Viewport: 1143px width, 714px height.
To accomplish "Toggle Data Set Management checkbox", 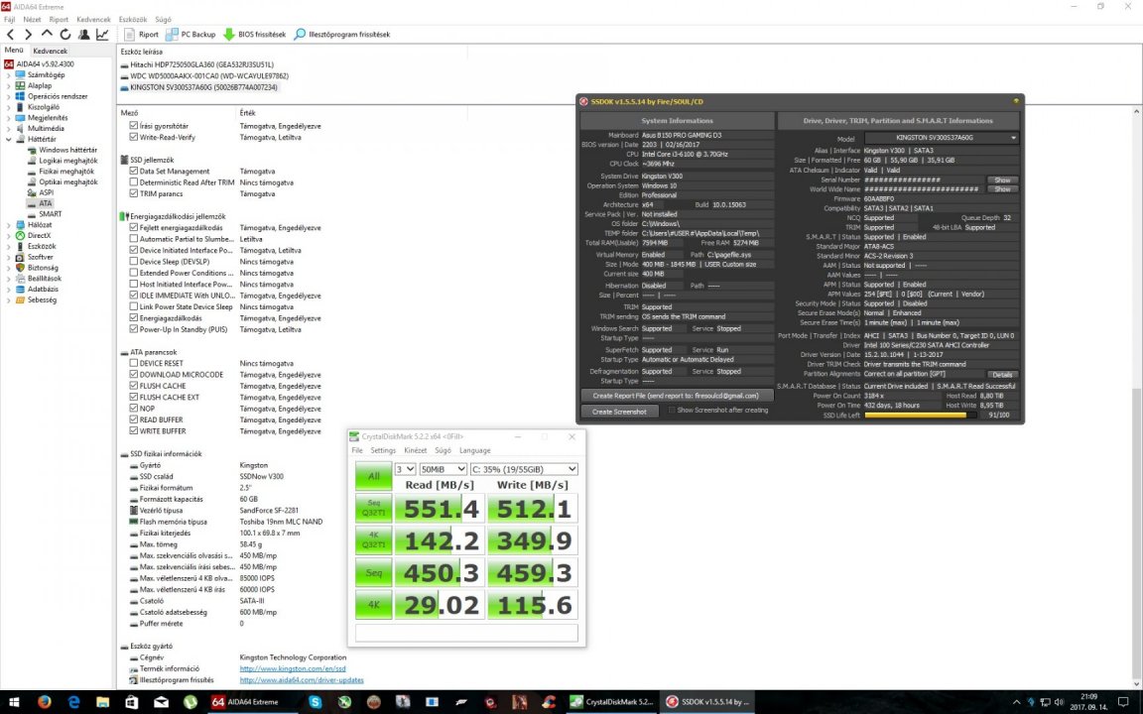I will pos(133,172).
